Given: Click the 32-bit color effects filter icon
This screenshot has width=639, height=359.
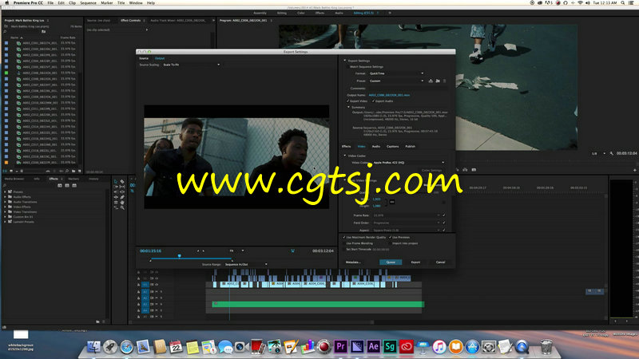Looking at the screenshot, I should (x=67, y=186).
